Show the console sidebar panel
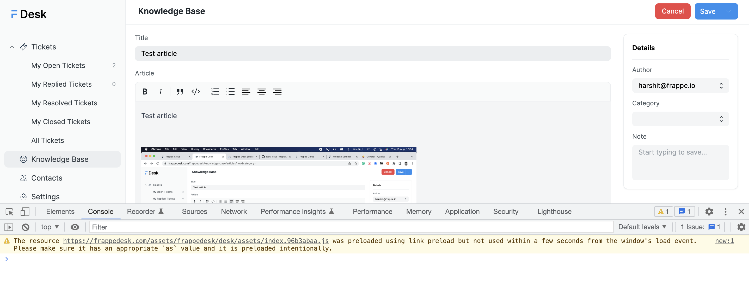 pyautogui.click(x=9, y=227)
